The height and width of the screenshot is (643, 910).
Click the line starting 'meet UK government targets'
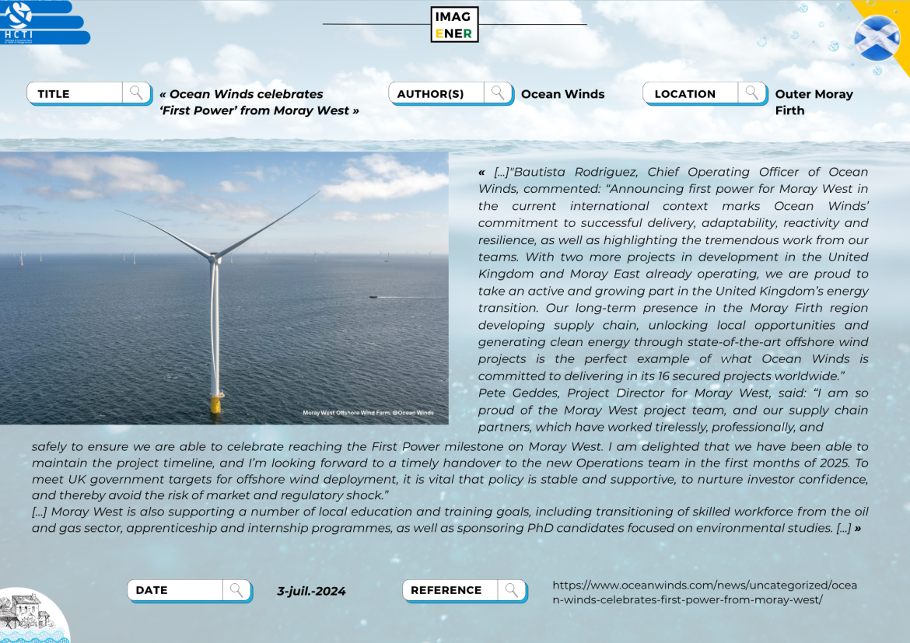point(450,480)
